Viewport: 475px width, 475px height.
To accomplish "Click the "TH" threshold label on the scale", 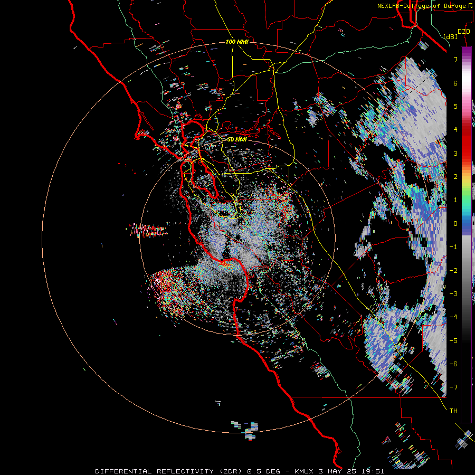I will 453,411.
